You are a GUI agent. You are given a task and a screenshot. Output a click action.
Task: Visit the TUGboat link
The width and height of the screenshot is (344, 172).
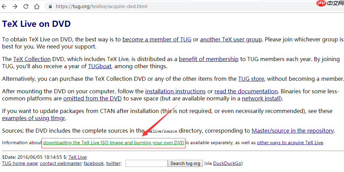[x=100, y=66]
